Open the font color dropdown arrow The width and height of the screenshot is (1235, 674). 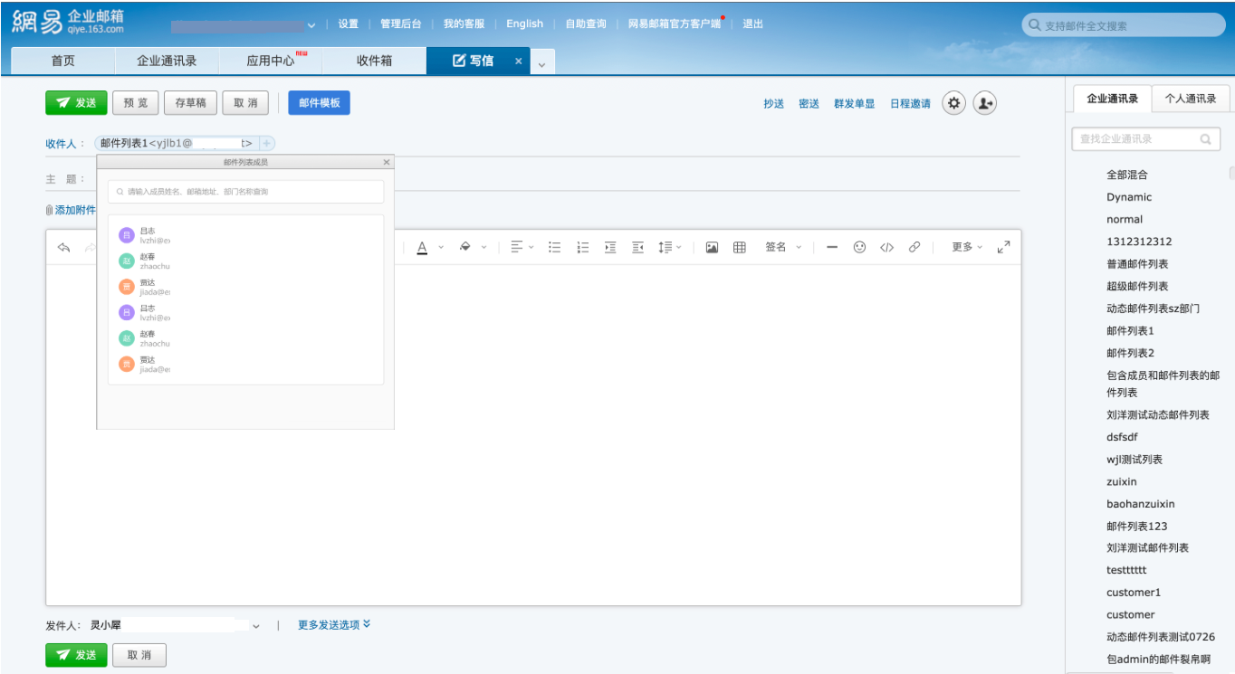(441, 248)
